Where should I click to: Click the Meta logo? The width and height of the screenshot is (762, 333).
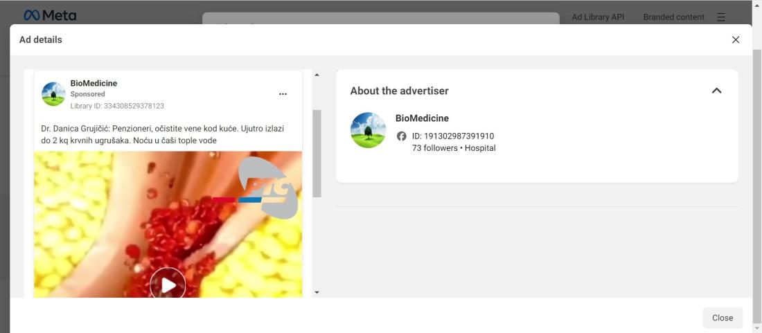tap(50, 15)
